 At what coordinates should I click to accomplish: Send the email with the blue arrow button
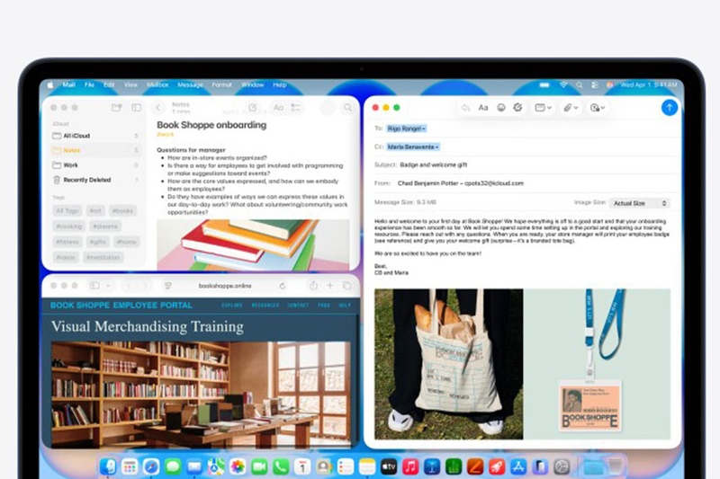coord(669,108)
